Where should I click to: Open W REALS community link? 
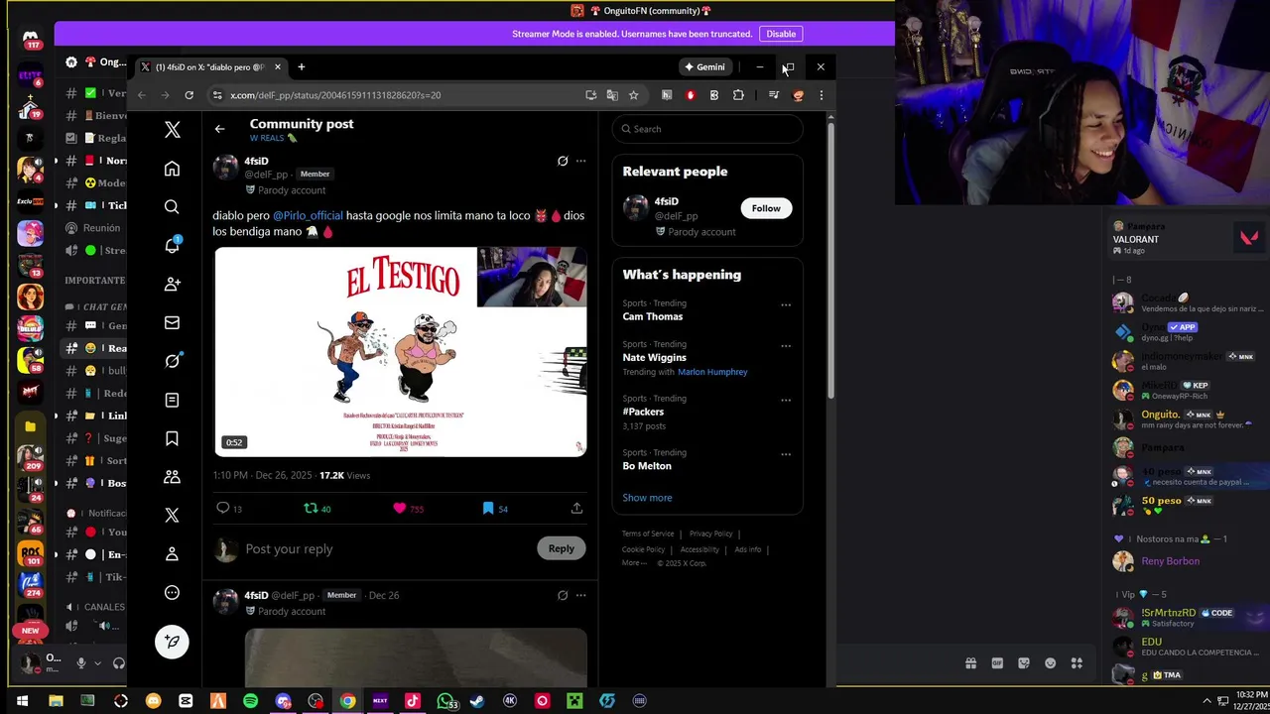click(273, 138)
